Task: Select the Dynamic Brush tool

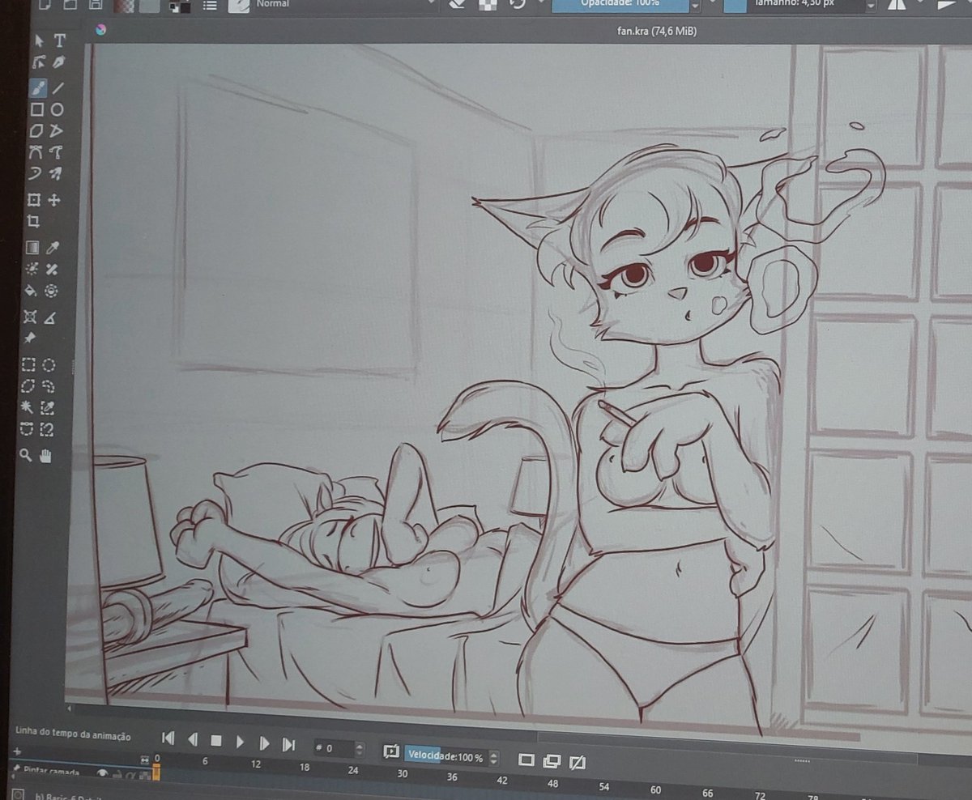Action: [35, 173]
